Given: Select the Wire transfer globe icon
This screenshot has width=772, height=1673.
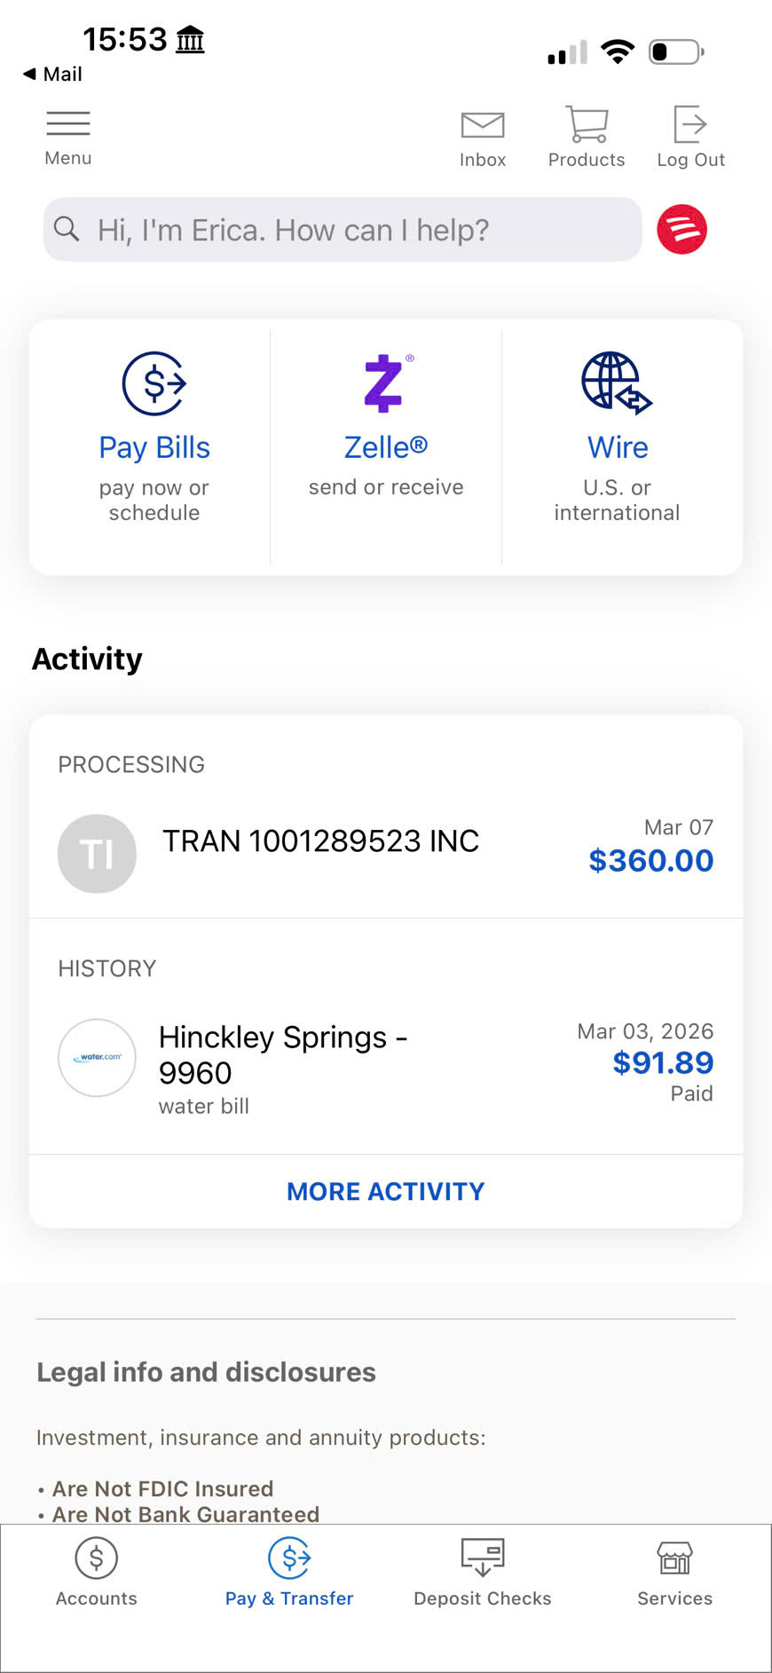Looking at the screenshot, I should [617, 383].
